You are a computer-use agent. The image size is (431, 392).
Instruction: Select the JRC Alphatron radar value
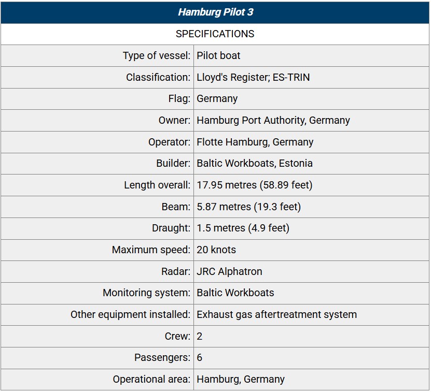(229, 271)
